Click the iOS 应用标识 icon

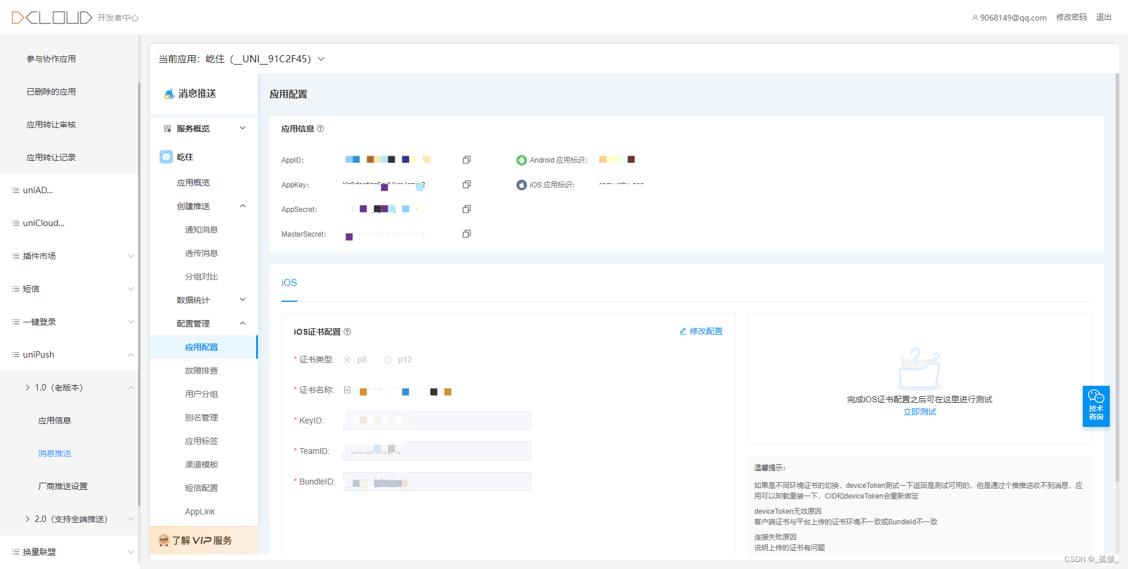click(x=521, y=185)
